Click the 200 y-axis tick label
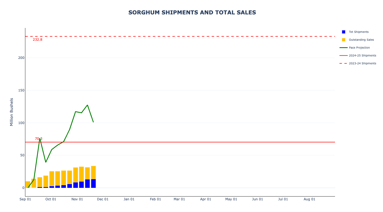Viewport: 383px width, 212px height. click(x=21, y=58)
